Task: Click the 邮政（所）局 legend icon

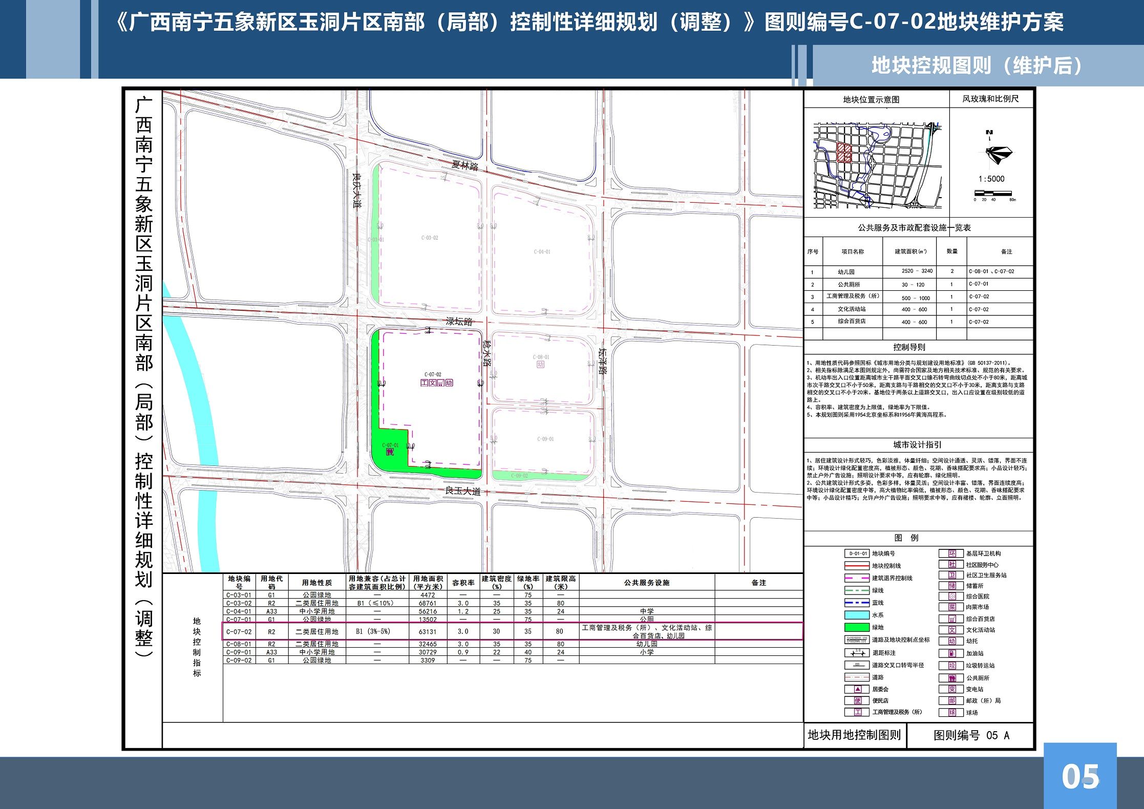Action: pyautogui.click(x=951, y=700)
